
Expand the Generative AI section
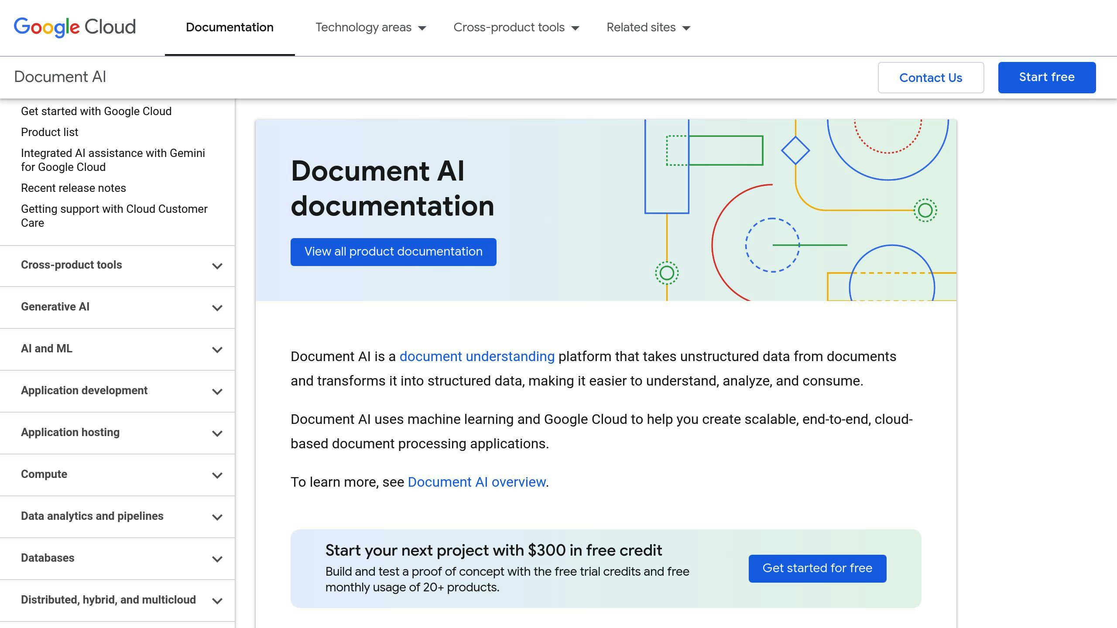coord(117,307)
